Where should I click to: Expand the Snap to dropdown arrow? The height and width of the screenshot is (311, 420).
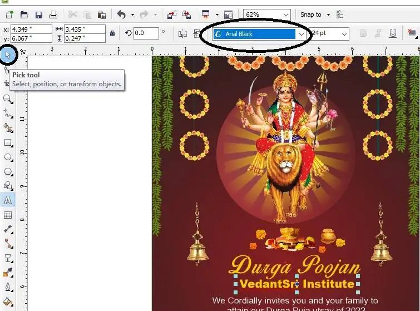click(x=328, y=14)
